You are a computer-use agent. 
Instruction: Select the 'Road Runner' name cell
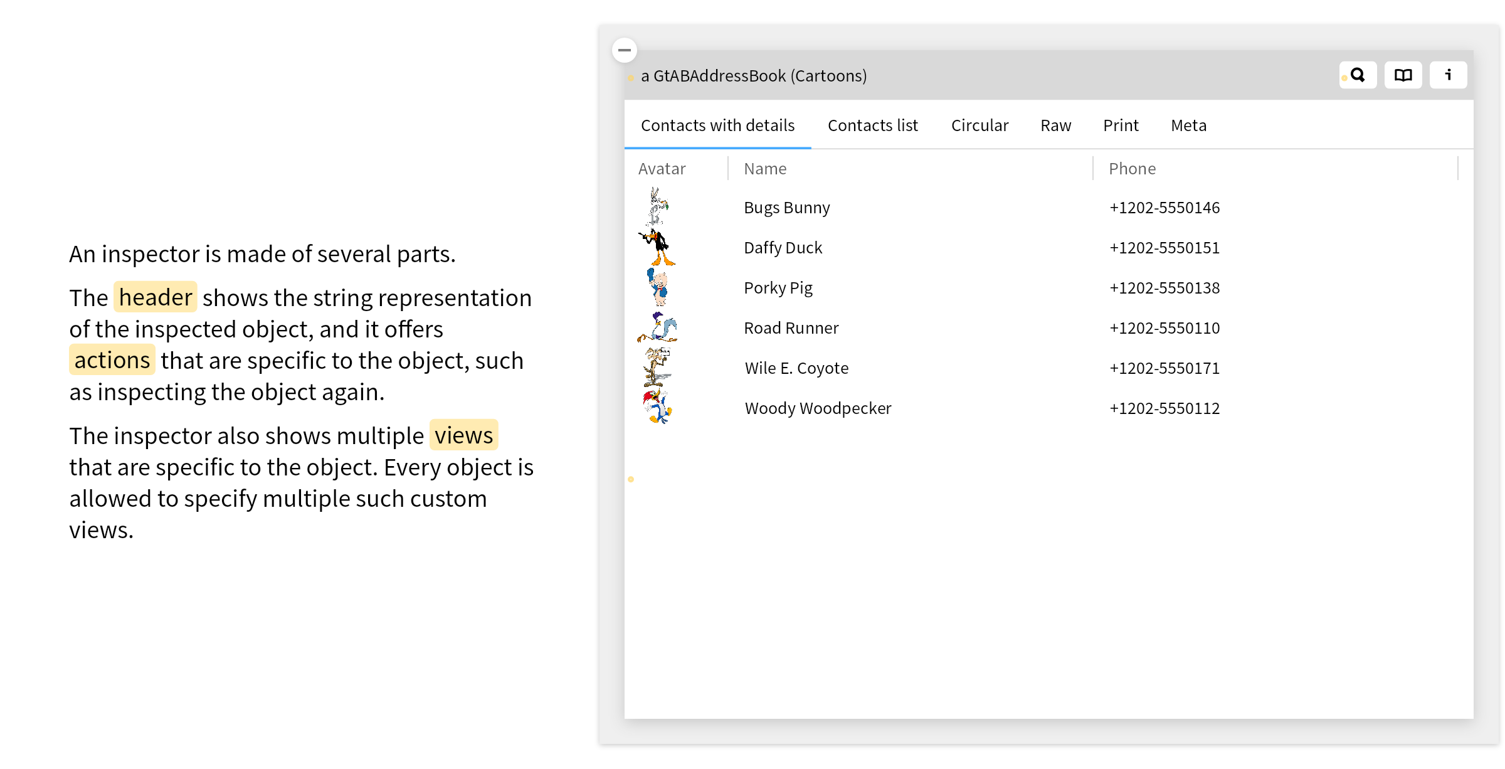click(791, 328)
